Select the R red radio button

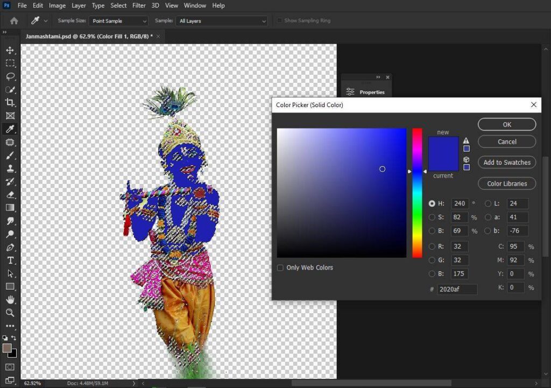[432, 246]
